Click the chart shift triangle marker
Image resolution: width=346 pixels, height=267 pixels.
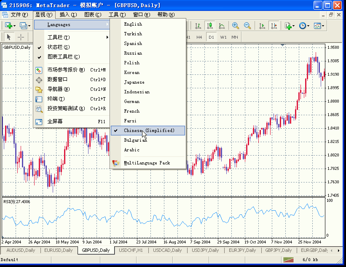click(x=282, y=45)
